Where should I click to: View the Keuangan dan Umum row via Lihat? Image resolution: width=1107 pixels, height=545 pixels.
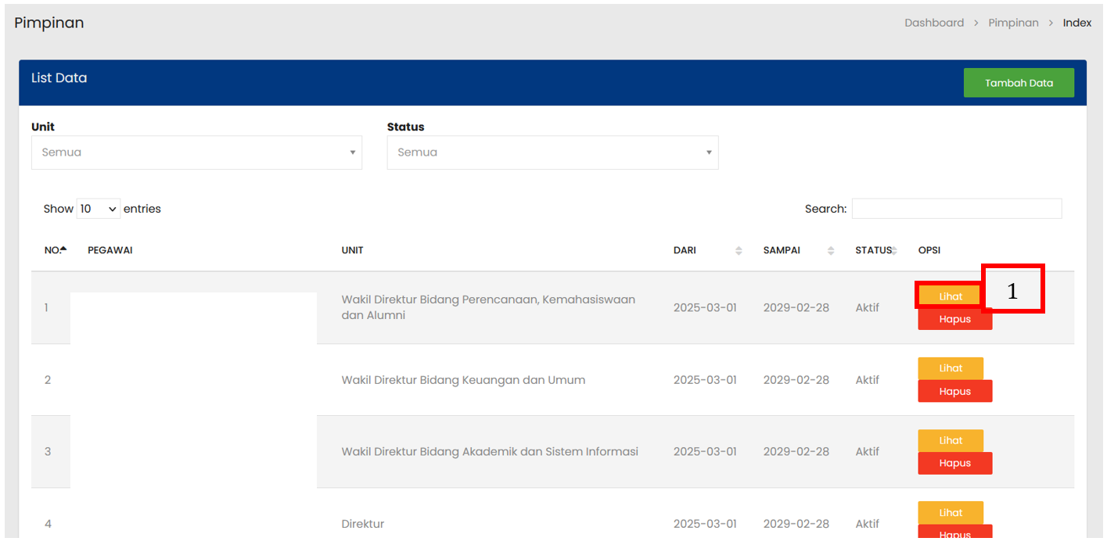[x=950, y=368]
